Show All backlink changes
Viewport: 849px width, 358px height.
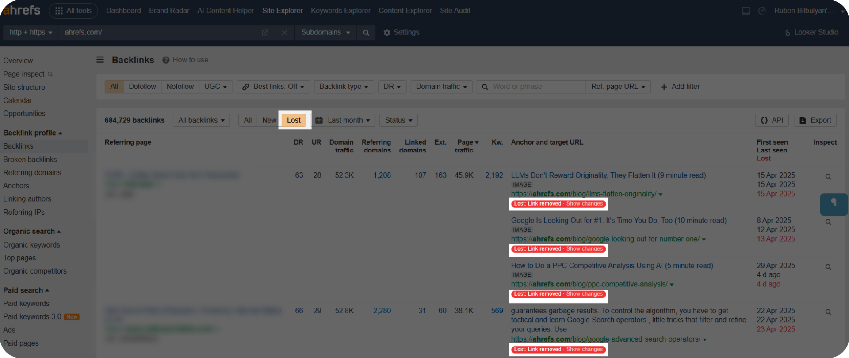pyautogui.click(x=248, y=120)
